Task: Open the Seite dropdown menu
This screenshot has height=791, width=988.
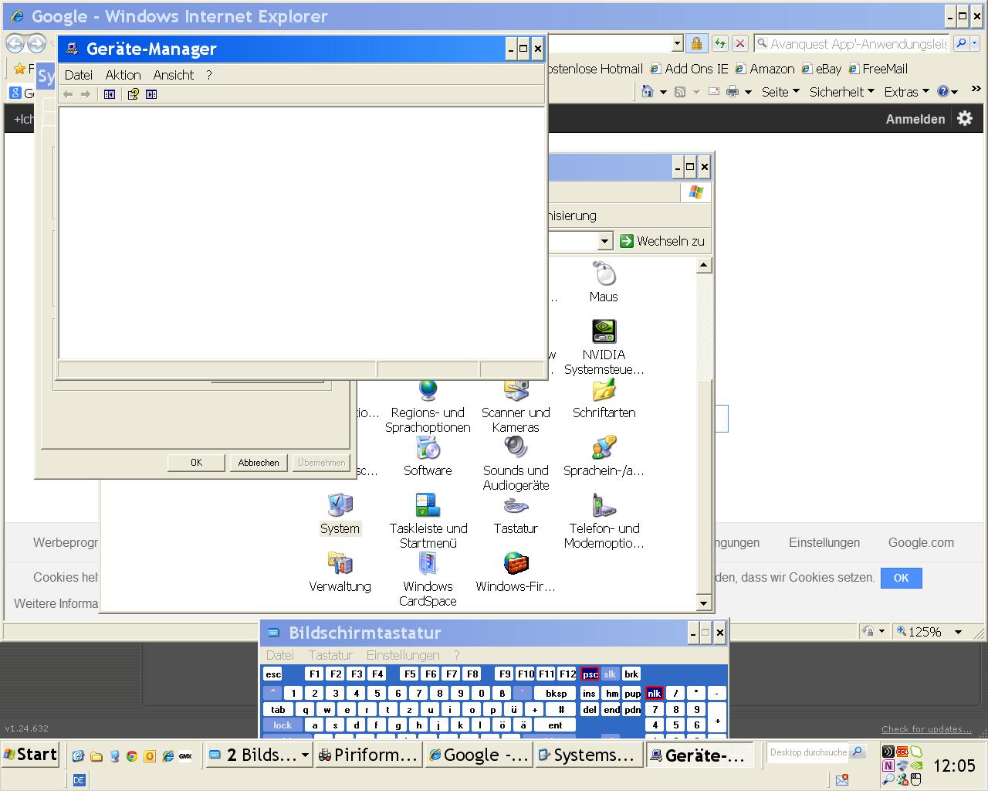Action: click(781, 92)
